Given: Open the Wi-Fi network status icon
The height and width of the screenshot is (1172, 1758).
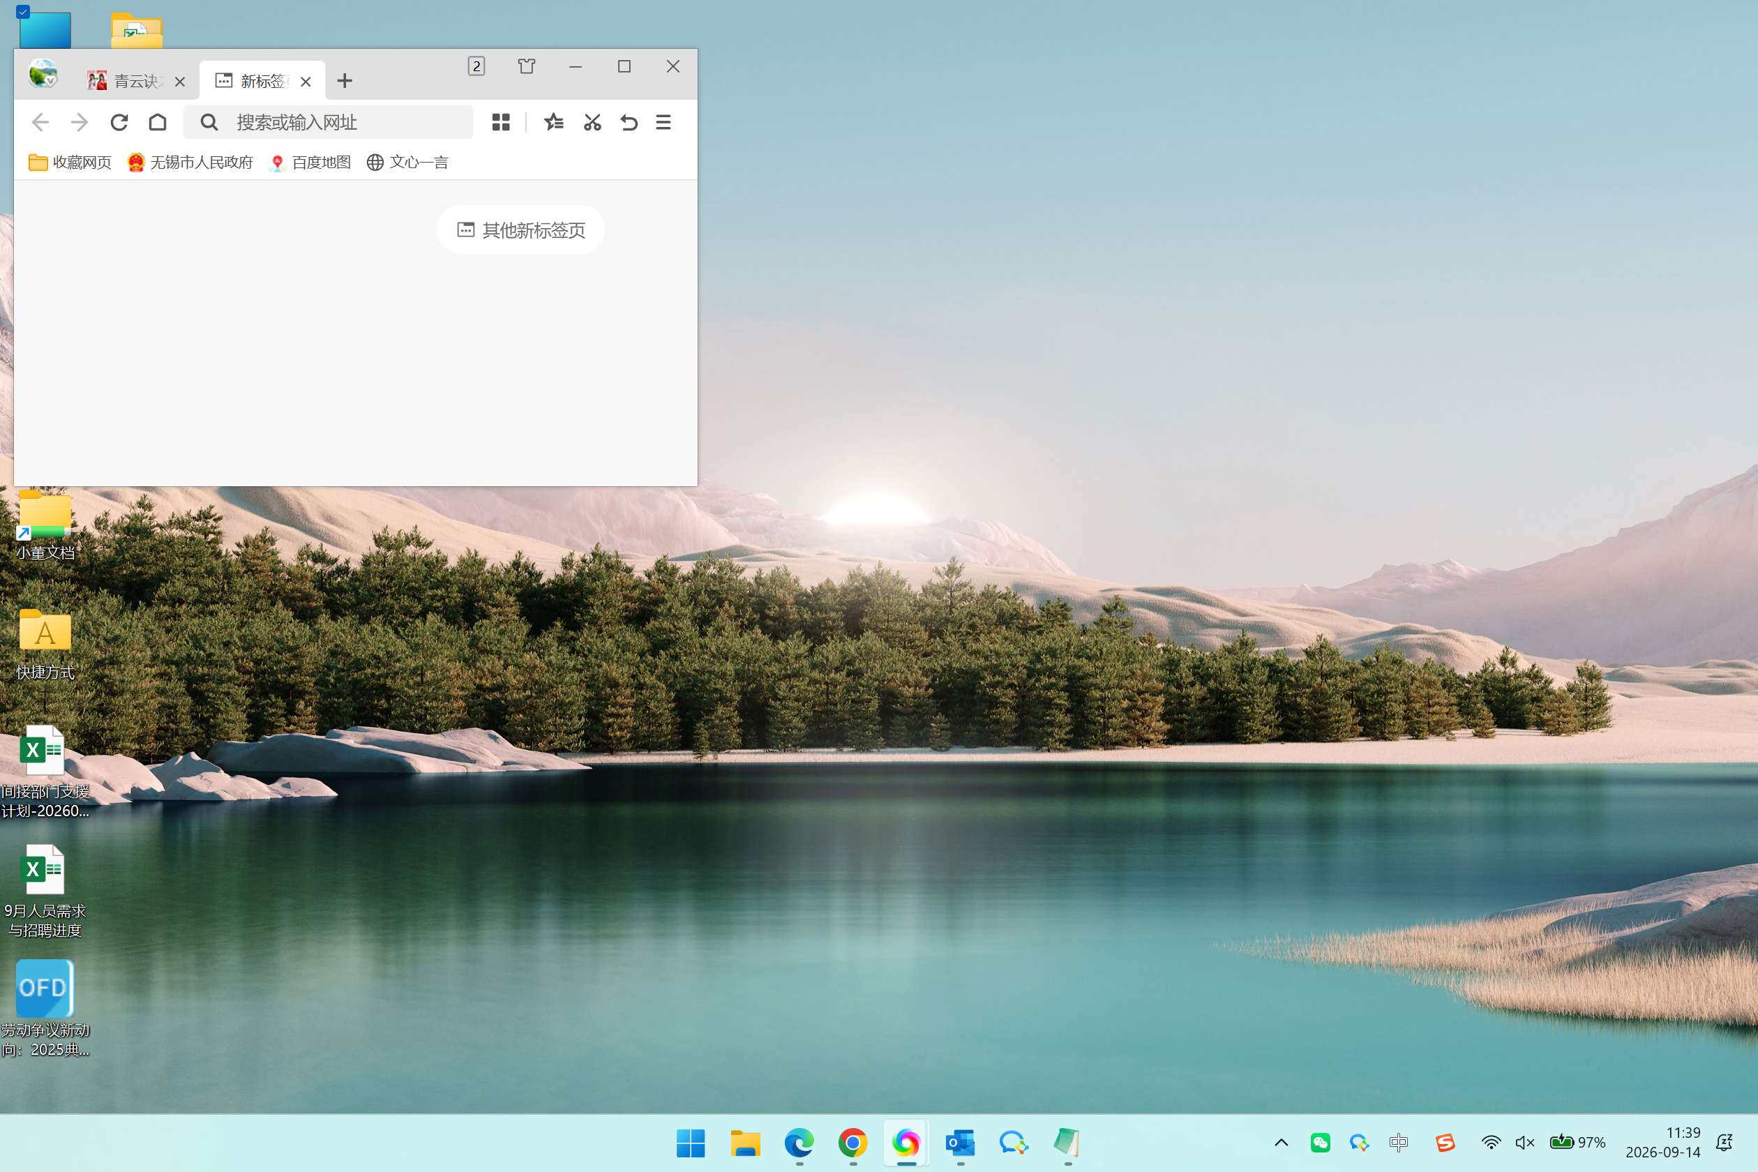Looking at the screenshot, I should tap(1490, 1142).
